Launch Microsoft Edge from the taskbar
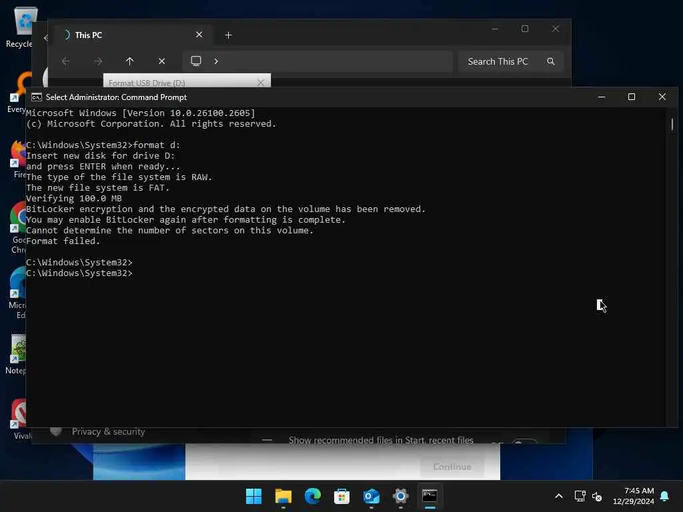The image size is (683, 512). click(x=312, y=496)
